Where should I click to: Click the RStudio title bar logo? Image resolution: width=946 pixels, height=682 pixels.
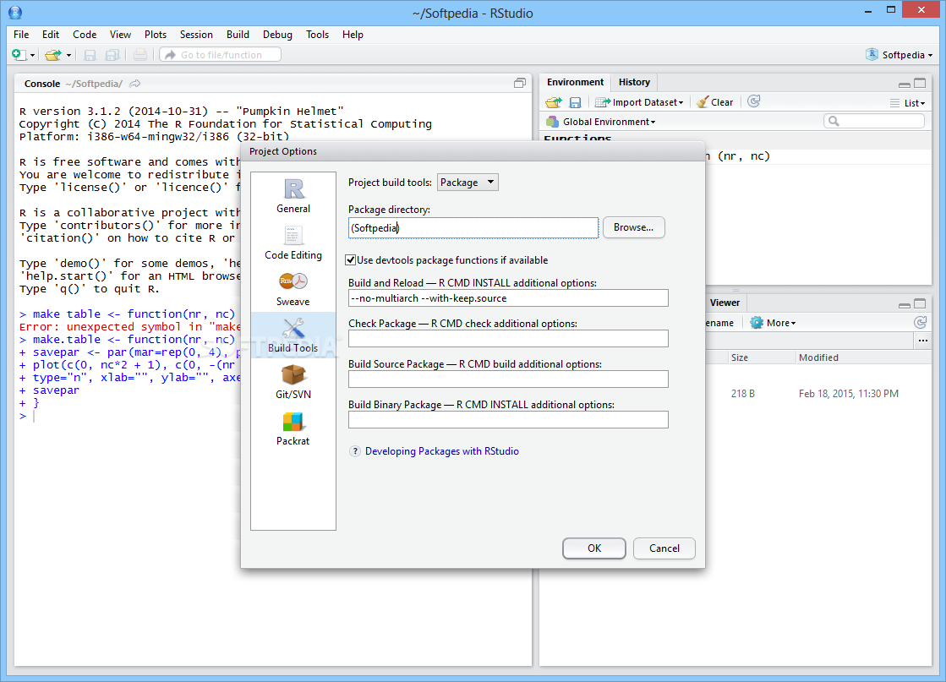15,12
